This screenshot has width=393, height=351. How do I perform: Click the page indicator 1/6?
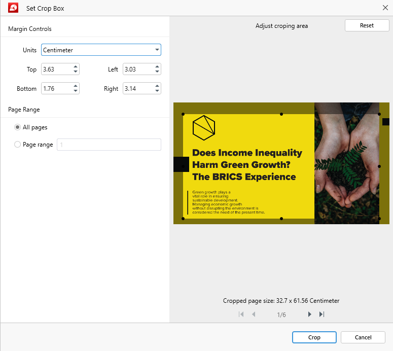point(281,314)
